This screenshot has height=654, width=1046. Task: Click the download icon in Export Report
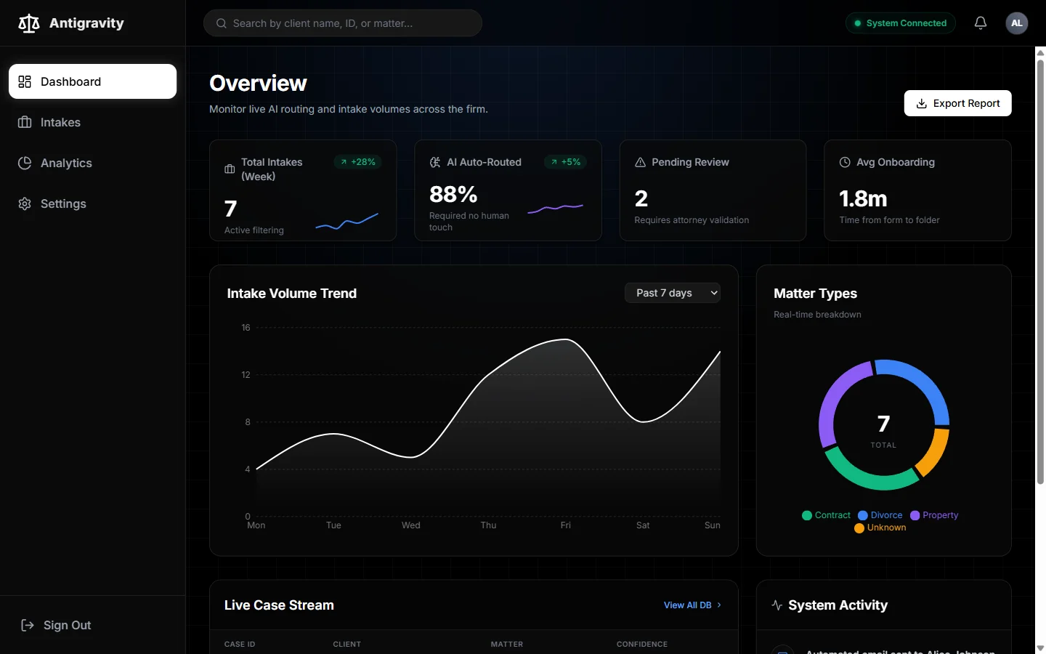point(922,103)
